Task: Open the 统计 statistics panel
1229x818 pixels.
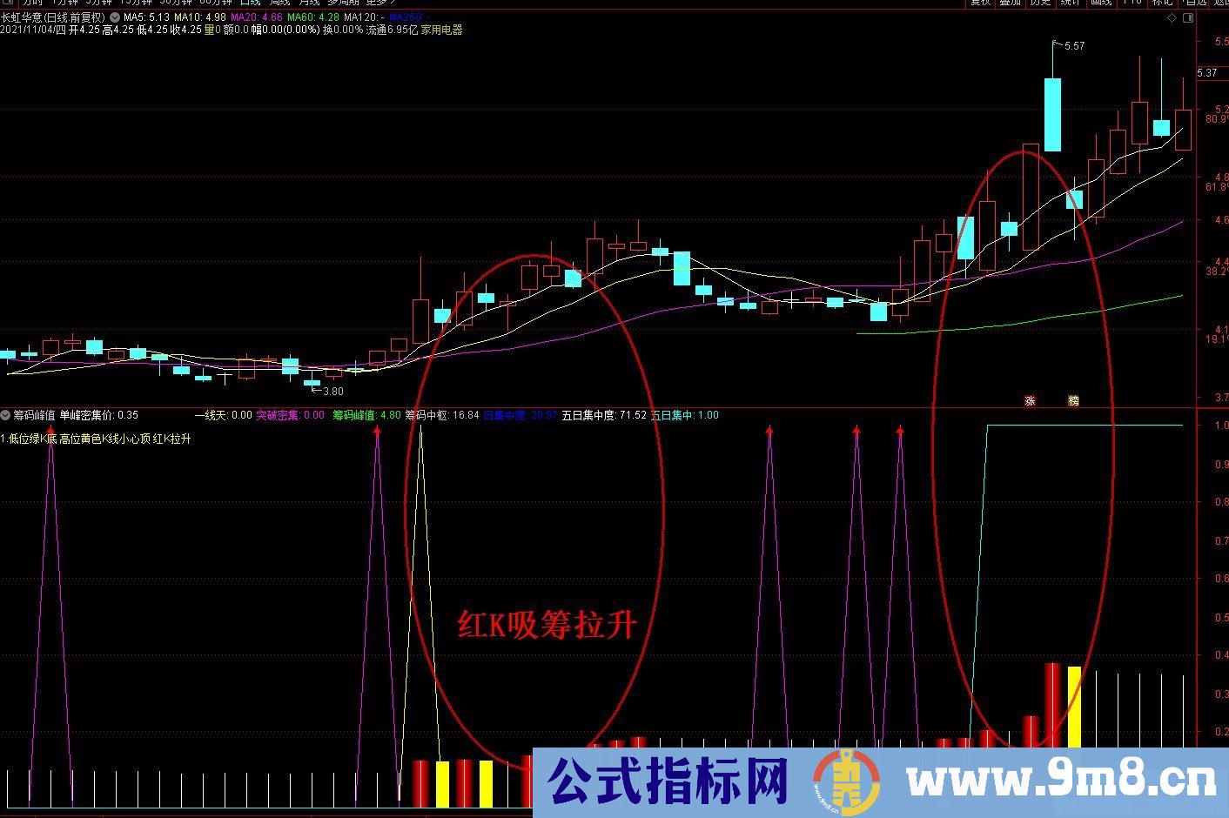Action: [1069, 4]
